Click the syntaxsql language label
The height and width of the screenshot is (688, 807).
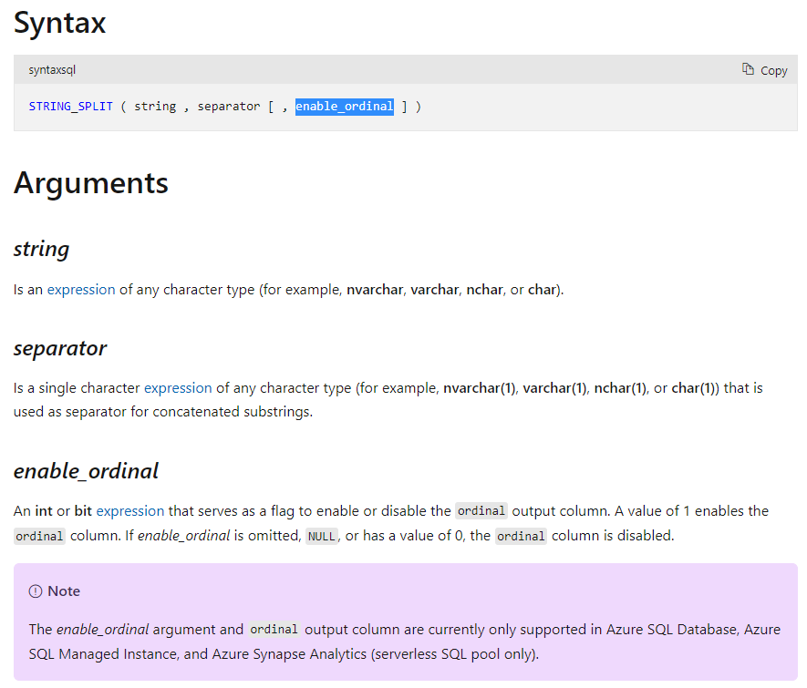tap(52, 70)
